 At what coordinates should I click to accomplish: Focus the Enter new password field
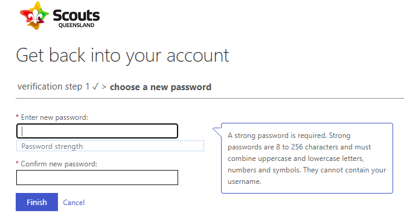click(97, 131)
